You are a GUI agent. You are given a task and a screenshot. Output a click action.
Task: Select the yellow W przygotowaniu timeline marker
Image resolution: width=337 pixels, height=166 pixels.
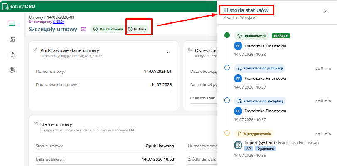click(227, 133)
